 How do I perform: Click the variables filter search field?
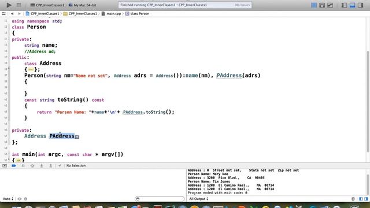tap(160, 199)
